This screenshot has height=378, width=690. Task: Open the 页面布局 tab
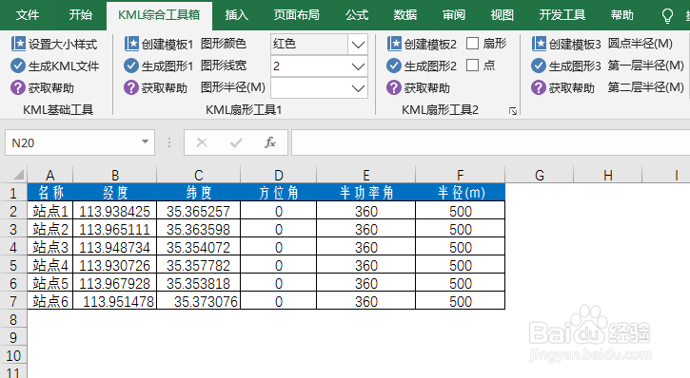pyautogui.click(x=297, y=15)
